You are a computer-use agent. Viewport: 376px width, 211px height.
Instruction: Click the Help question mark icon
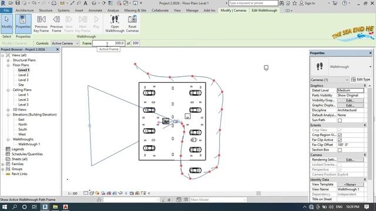pos(345,3)
